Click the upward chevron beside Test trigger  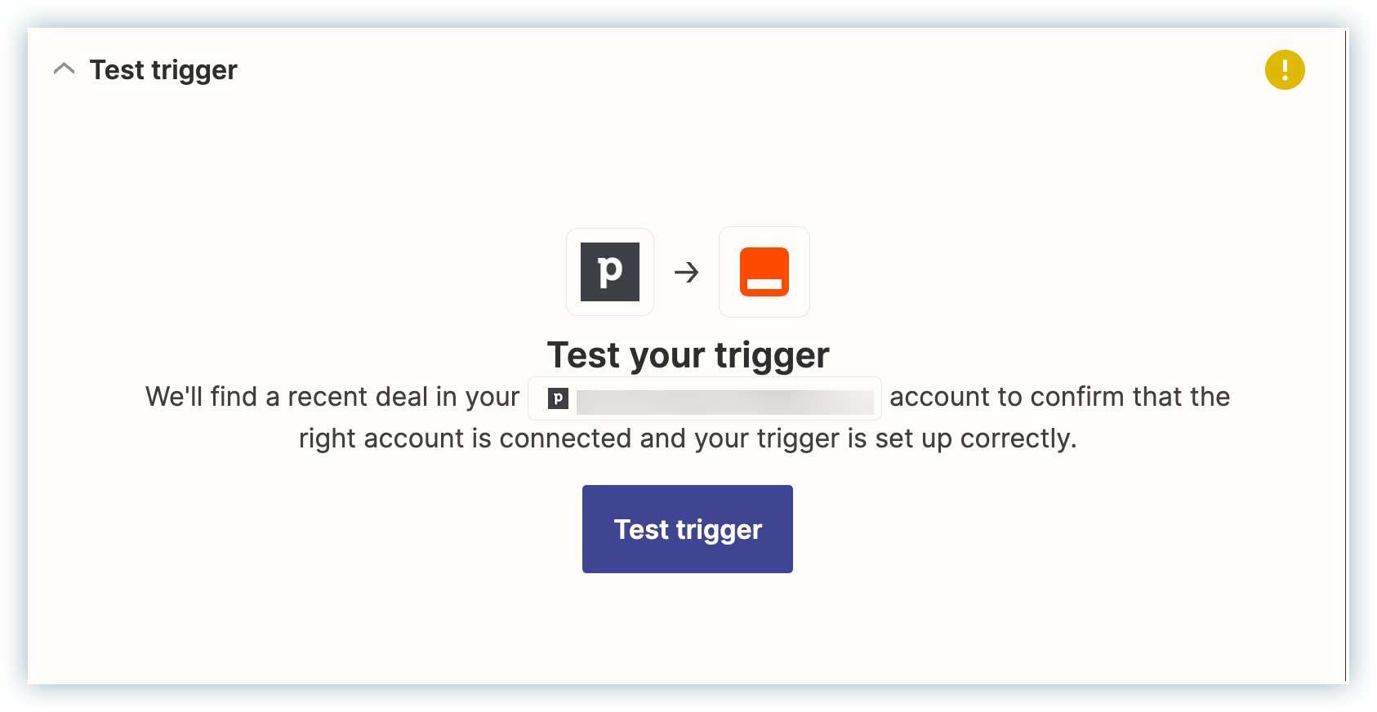[x=64, y=69]
